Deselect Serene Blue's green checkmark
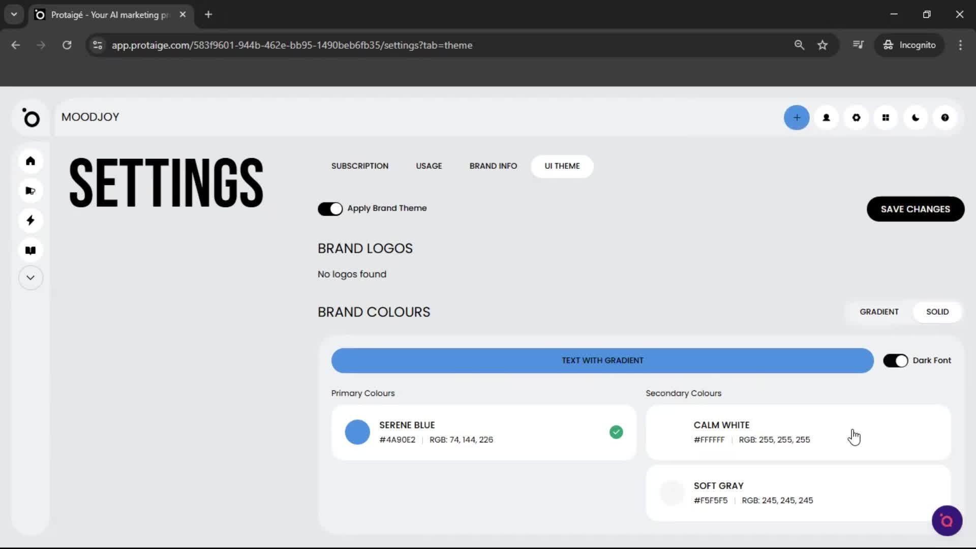The width and height of the screenshot is (976, 549). (616, 432)
